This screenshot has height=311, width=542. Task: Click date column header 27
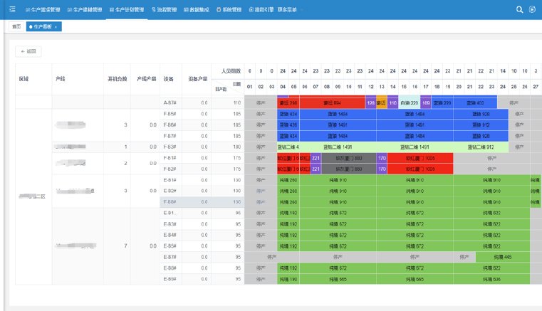tap(536, 87)
